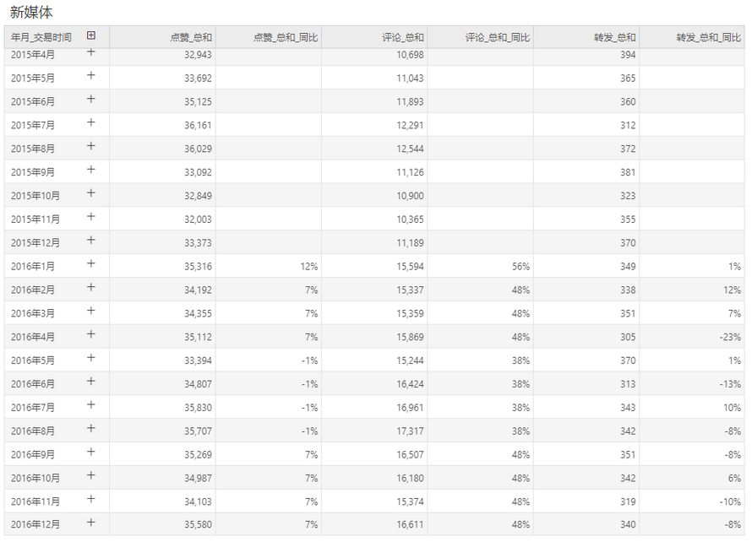Click plus icon beside 2016年4月
Screen dimensions: 752x542
point(90,334)
